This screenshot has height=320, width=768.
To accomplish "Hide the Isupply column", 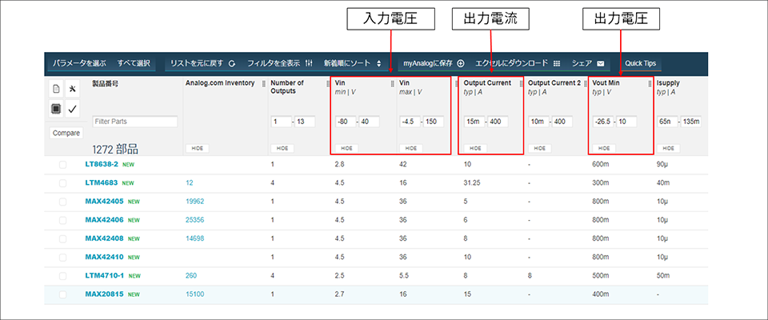I will (x=668, y=149).
